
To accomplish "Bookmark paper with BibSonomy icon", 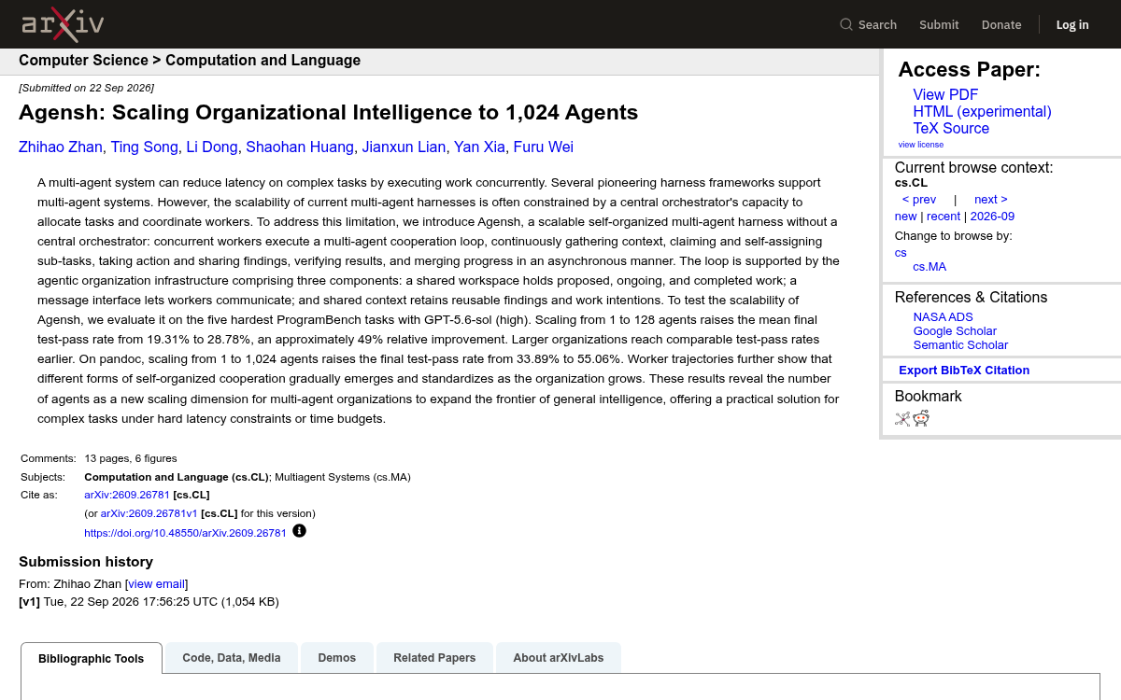I will pos(902,418).
